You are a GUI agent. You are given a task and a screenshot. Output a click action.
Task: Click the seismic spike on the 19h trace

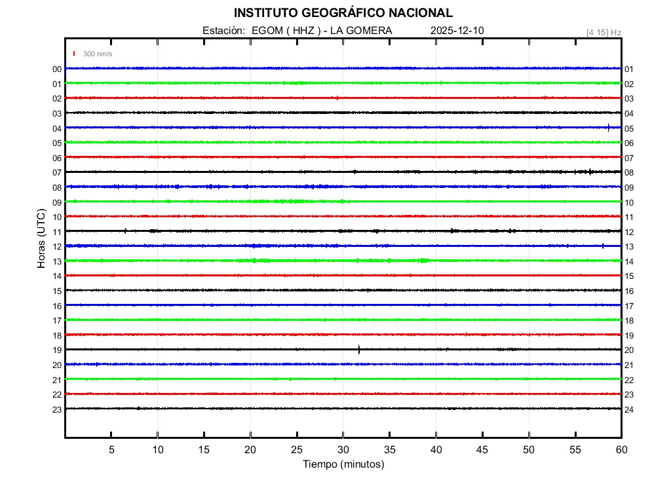359,349
